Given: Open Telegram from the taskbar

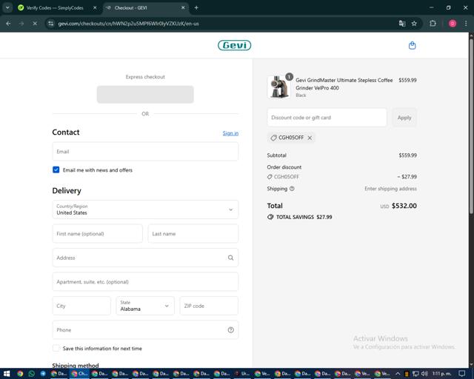Looking at the screenshot, I should 43,374.
